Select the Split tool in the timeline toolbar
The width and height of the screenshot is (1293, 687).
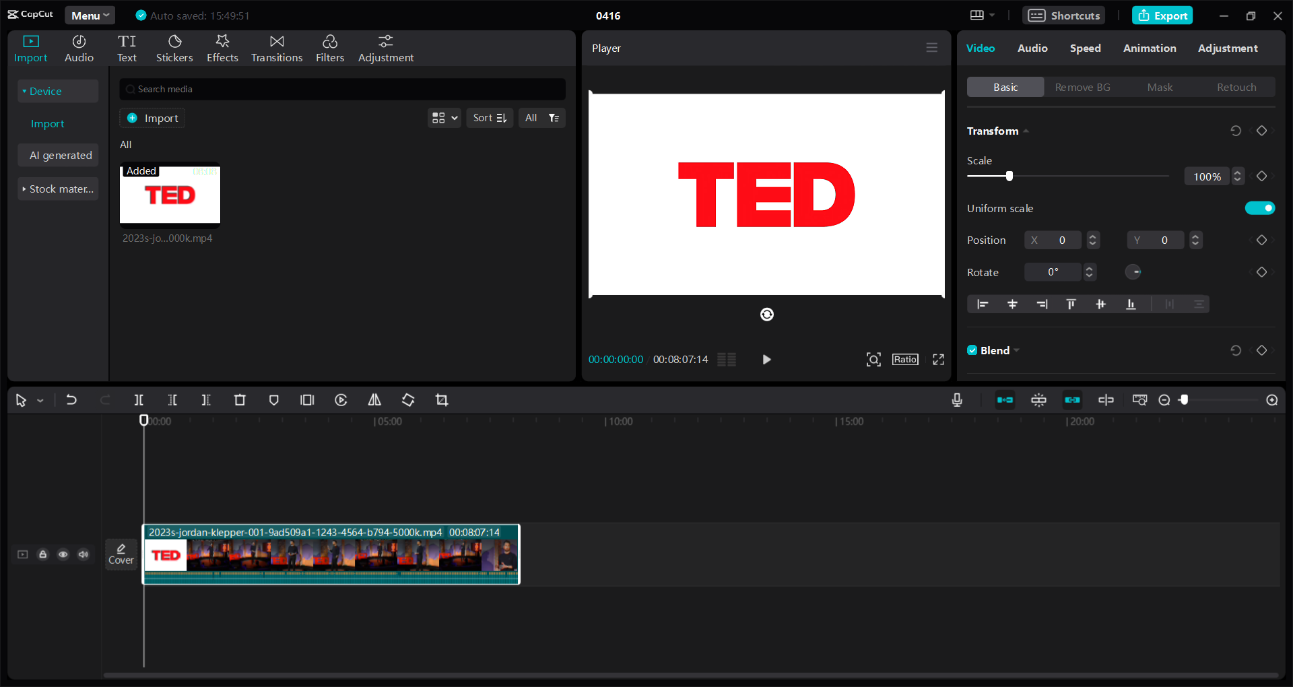coord(139,399)
